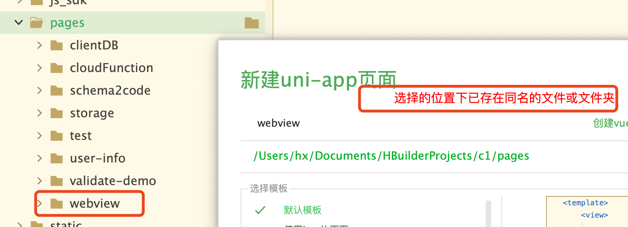The width and height of the screenshot is (628, 227).
Task: Select the webview folder label in tree
Action: point(95,203)
